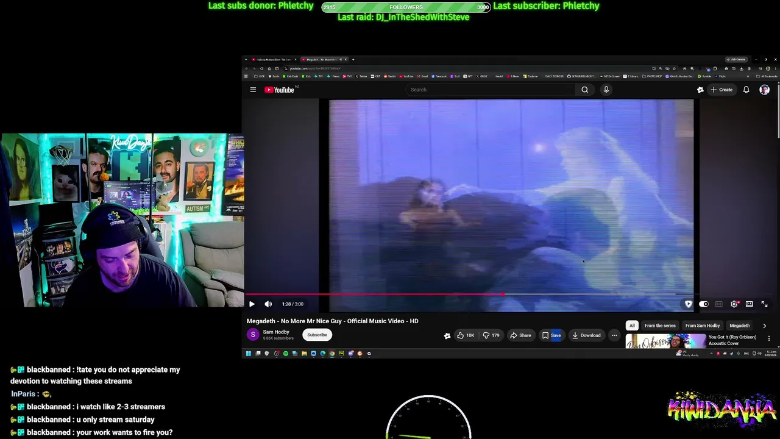
Task: Like the video showing 10K likes
Action: coord(466,335)
